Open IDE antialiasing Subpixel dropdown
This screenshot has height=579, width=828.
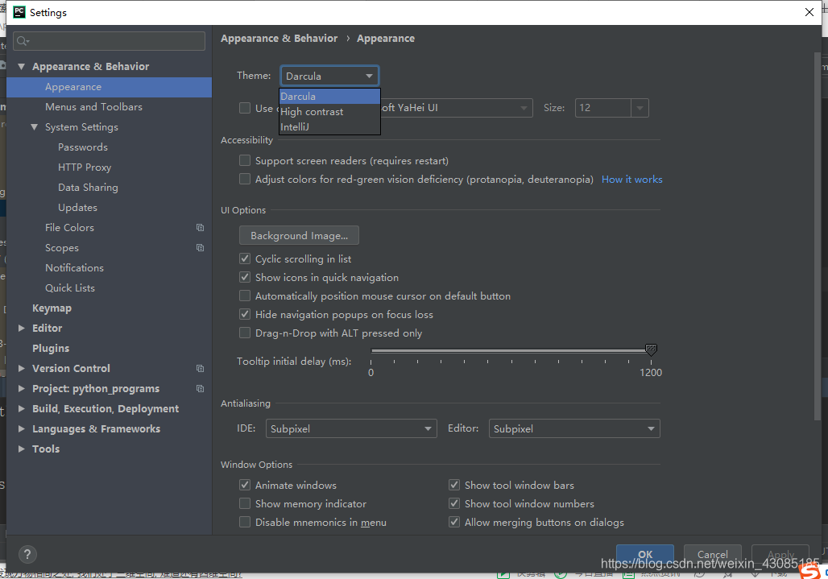(351, 428)
